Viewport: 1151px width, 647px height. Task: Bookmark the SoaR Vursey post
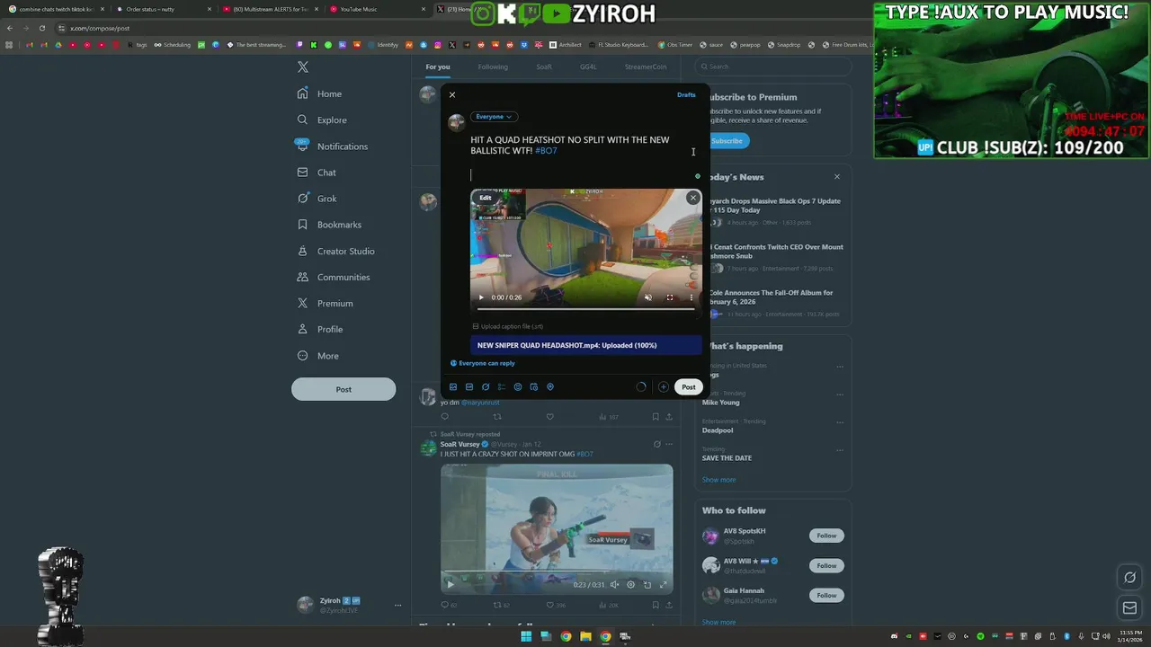point(655,605)
